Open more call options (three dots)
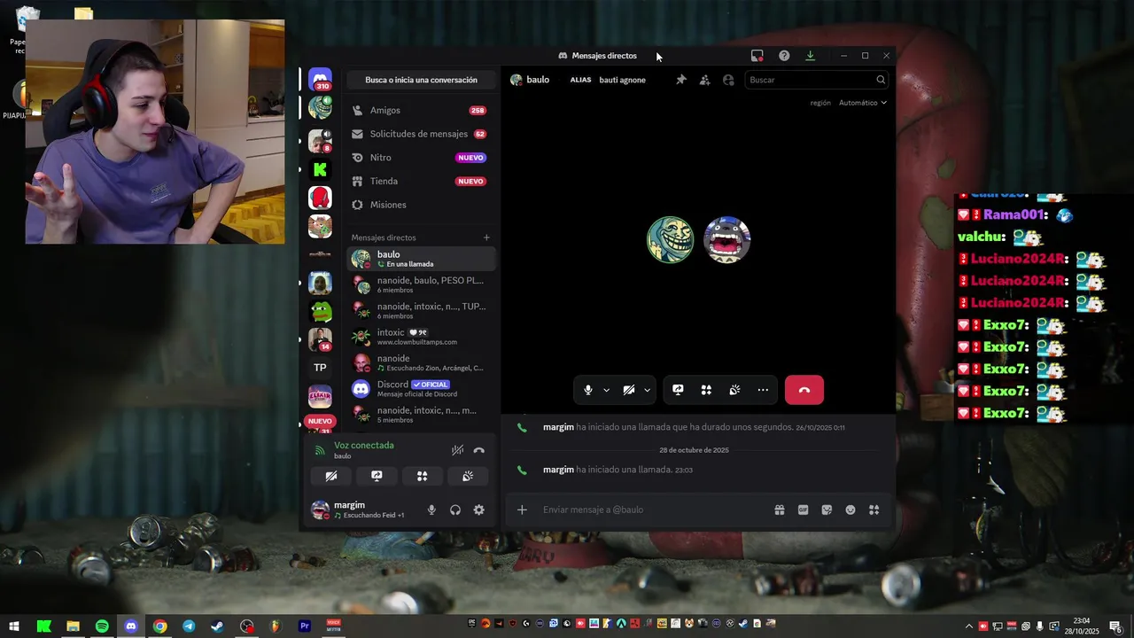Viewport: 1134px width, 638px height. pos(763,390)
